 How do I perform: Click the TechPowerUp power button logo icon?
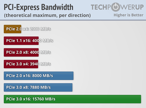pos(116,7)
